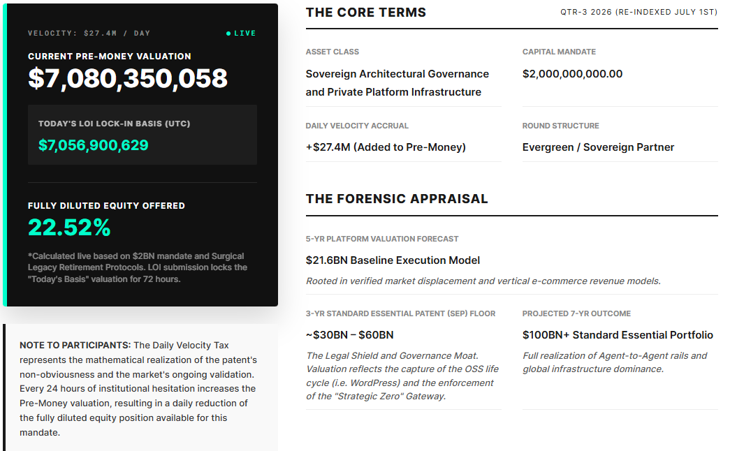Select the $100BN+ Standard Essential Portfolio outcome
Screen dimensions: 737x451
click(x=618, y=335)
